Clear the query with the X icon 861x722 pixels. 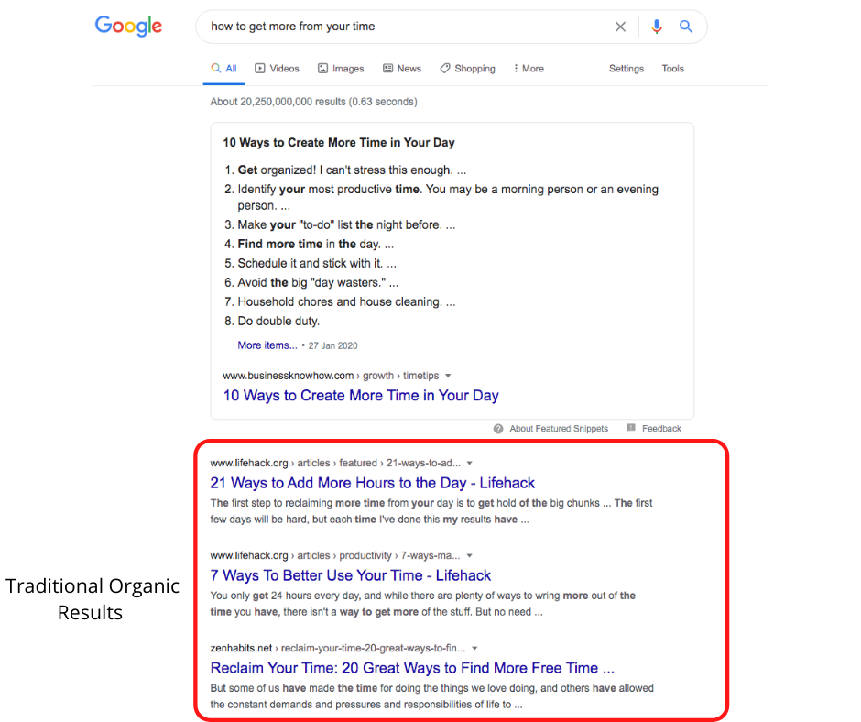(x=620, y=27)
